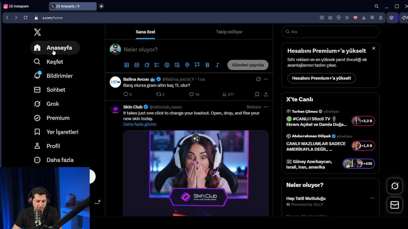
Task: Switch to Takip ediliyor tab
Action: point(229,32)
